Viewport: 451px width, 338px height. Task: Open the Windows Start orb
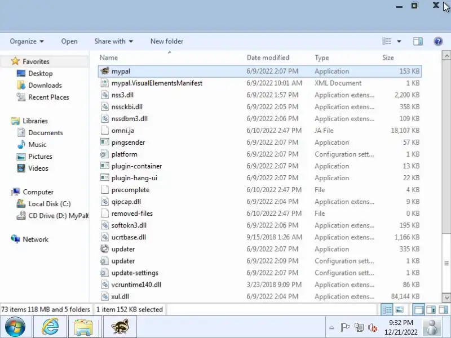(15, 327)
